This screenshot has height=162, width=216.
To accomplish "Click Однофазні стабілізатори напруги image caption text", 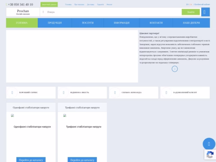I will 32,127.
